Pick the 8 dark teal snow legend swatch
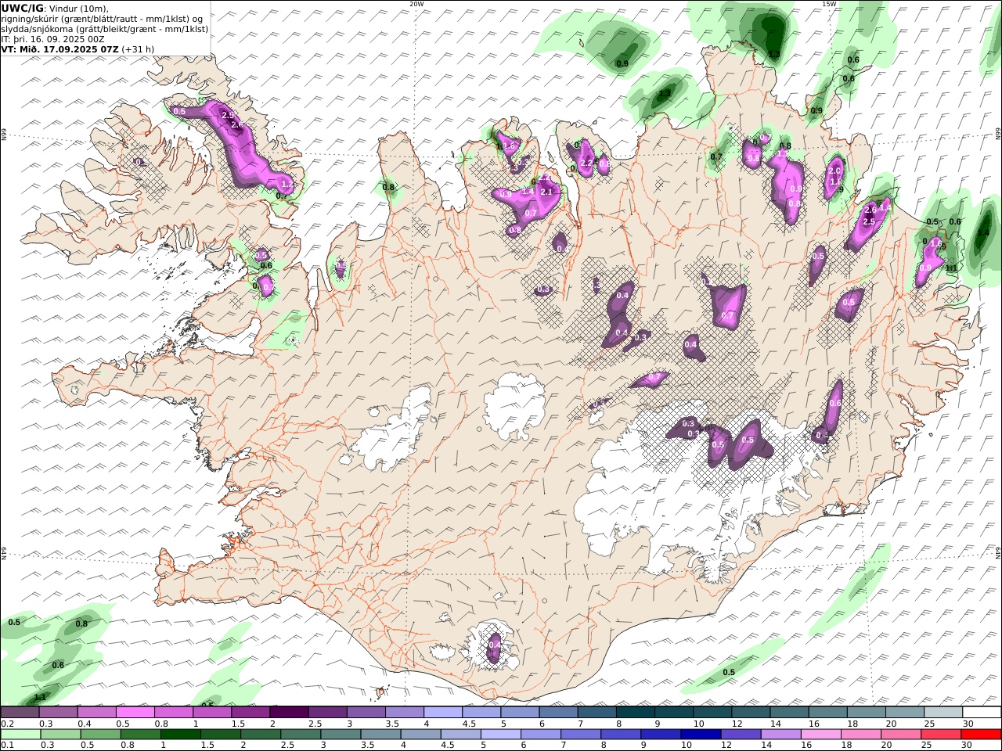 click(636, 712)
